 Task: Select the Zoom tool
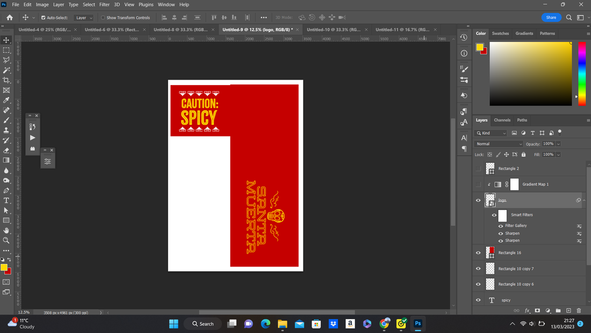point(6,240)
